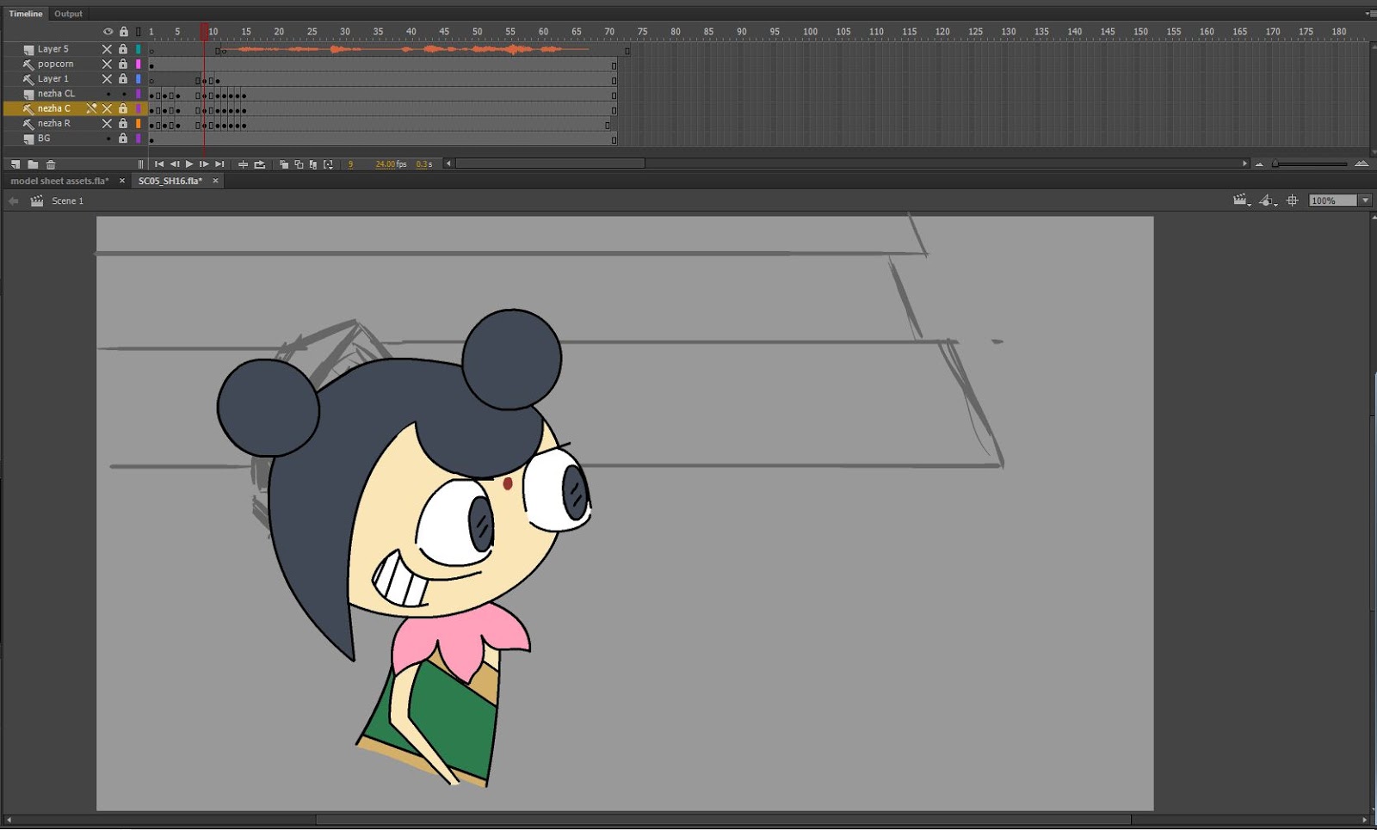Show the hidden nezha R layer
The width and height of the screenshot is (1377, 830).
point(108,123)
